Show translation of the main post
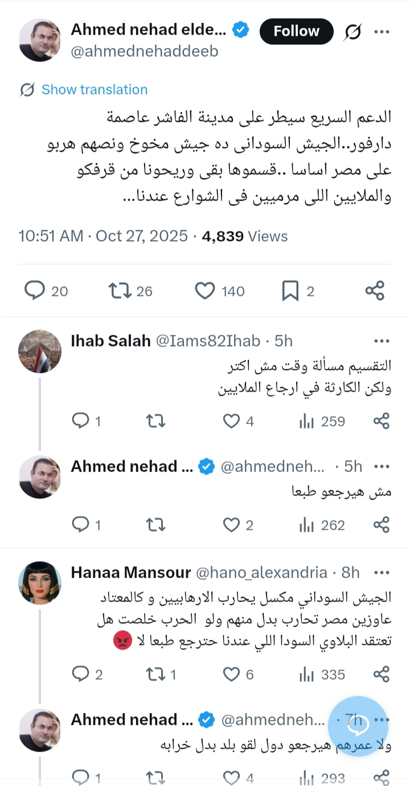The height and width of the screenshot is (786, 410). [94, 90]
